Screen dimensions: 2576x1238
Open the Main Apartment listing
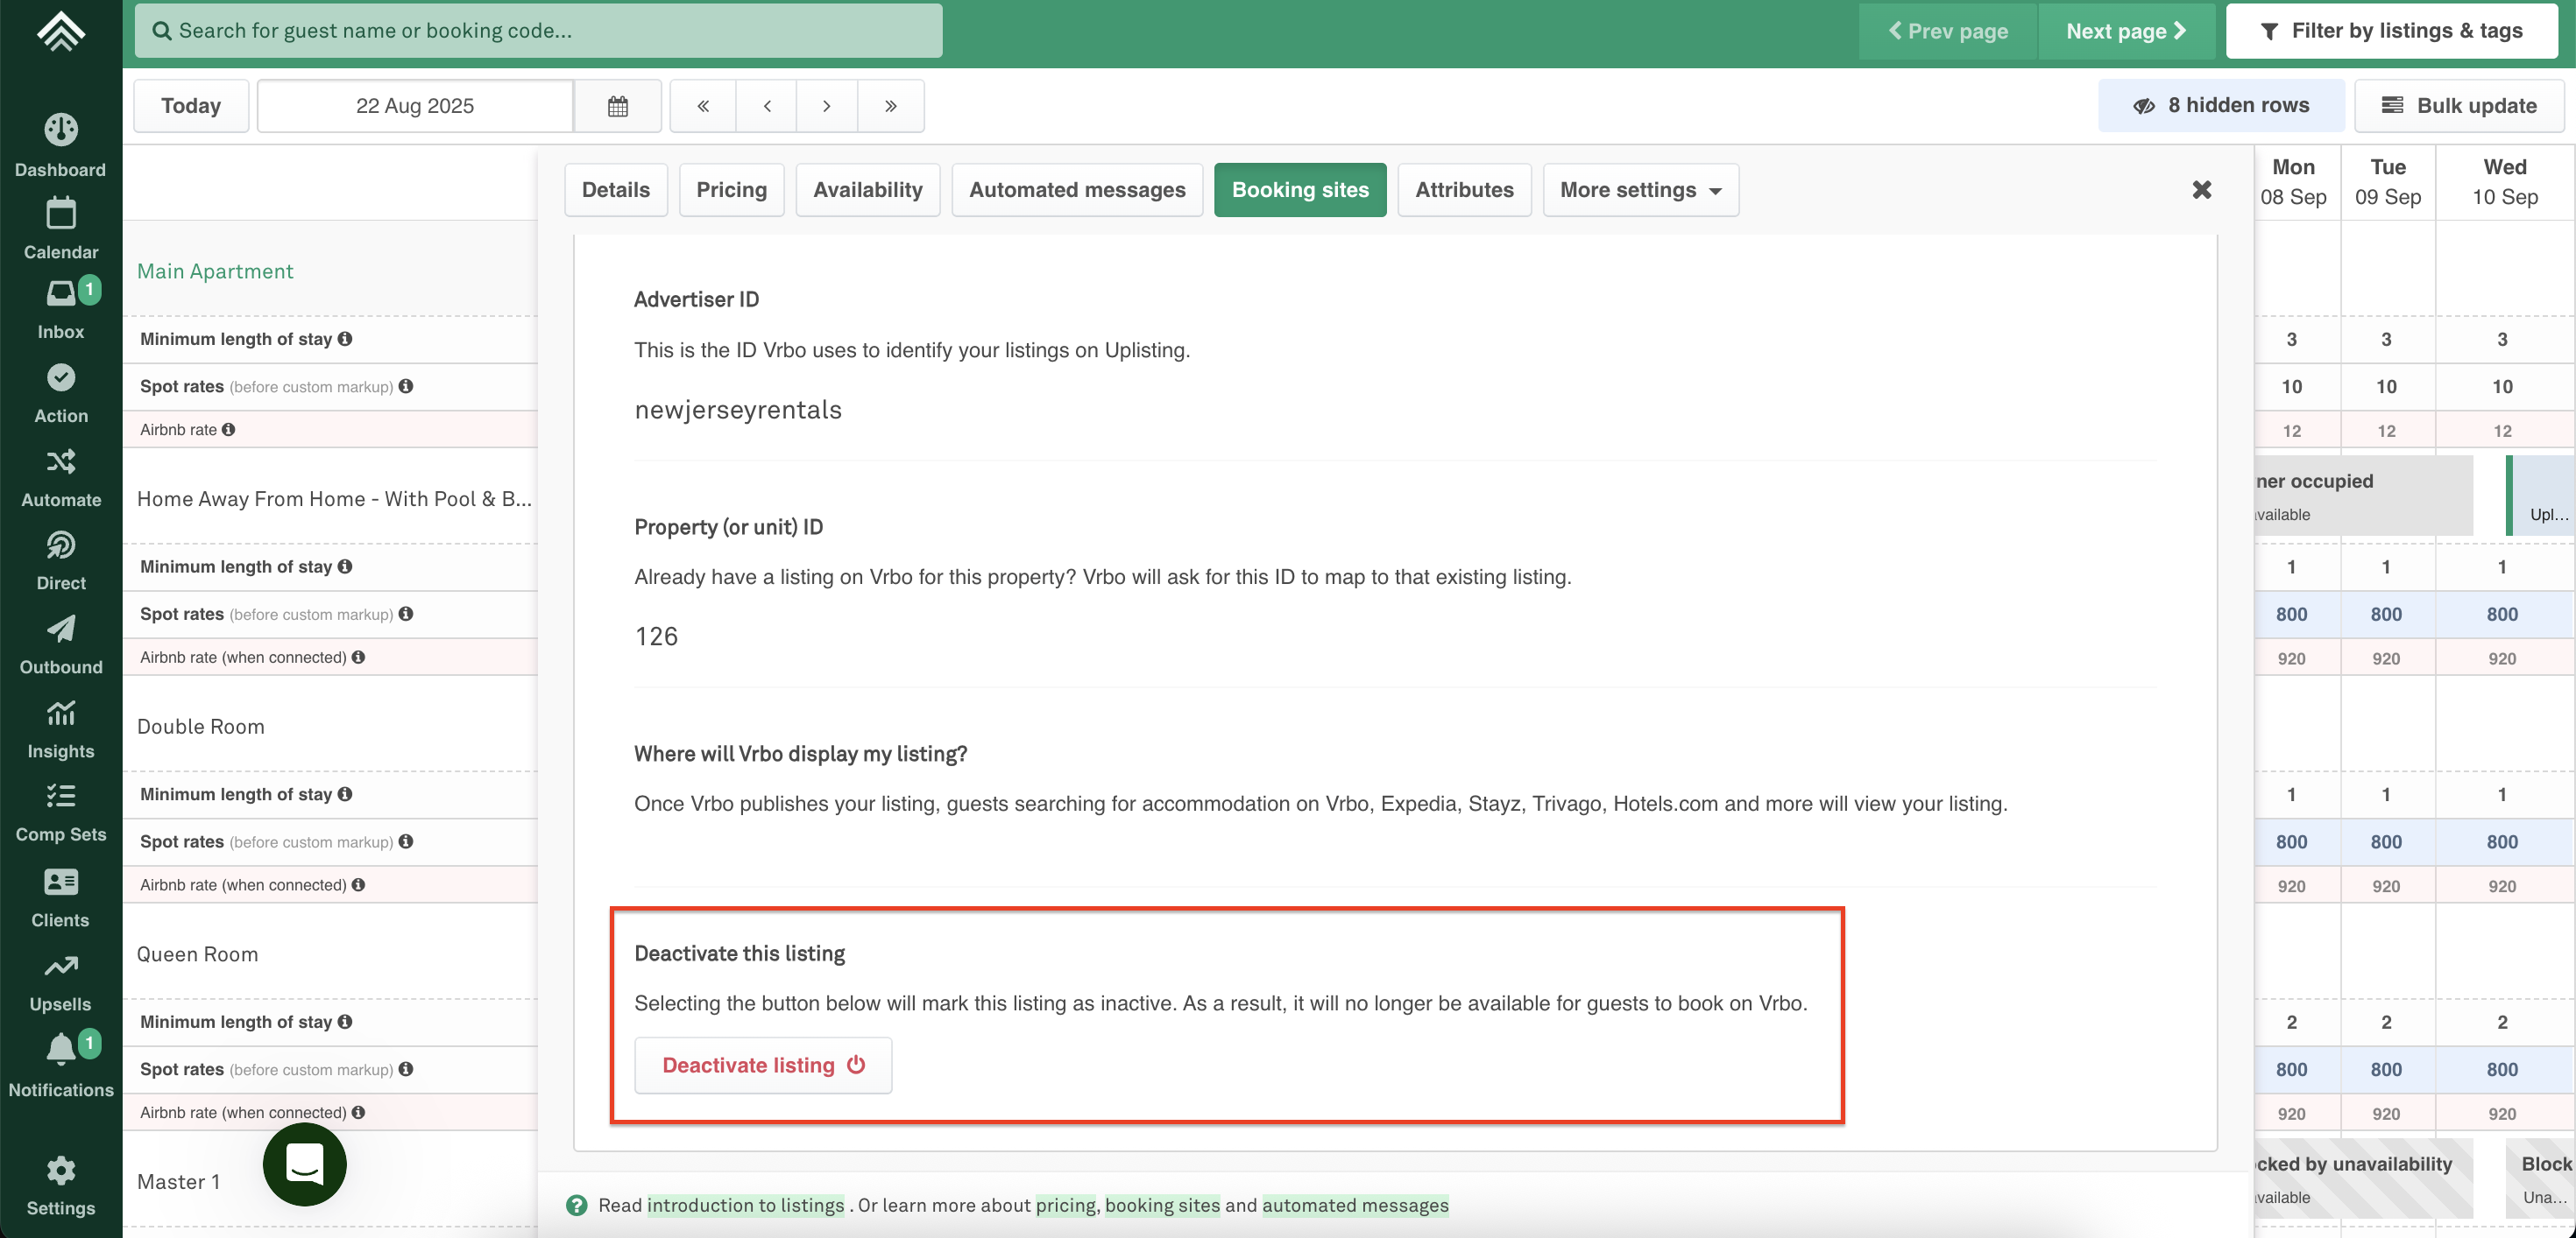215,271
